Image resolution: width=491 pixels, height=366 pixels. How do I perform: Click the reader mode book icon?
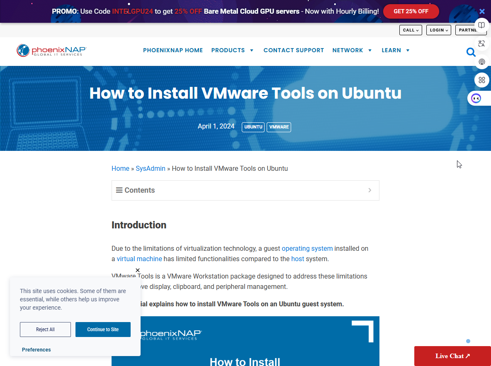481,25
